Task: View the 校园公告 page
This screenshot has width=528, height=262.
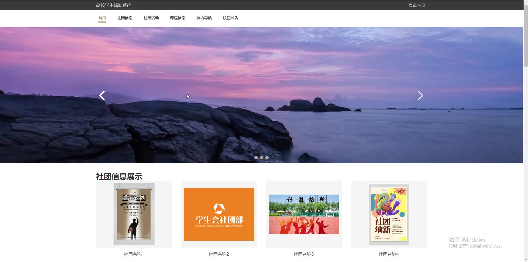Action: [231, 18]
